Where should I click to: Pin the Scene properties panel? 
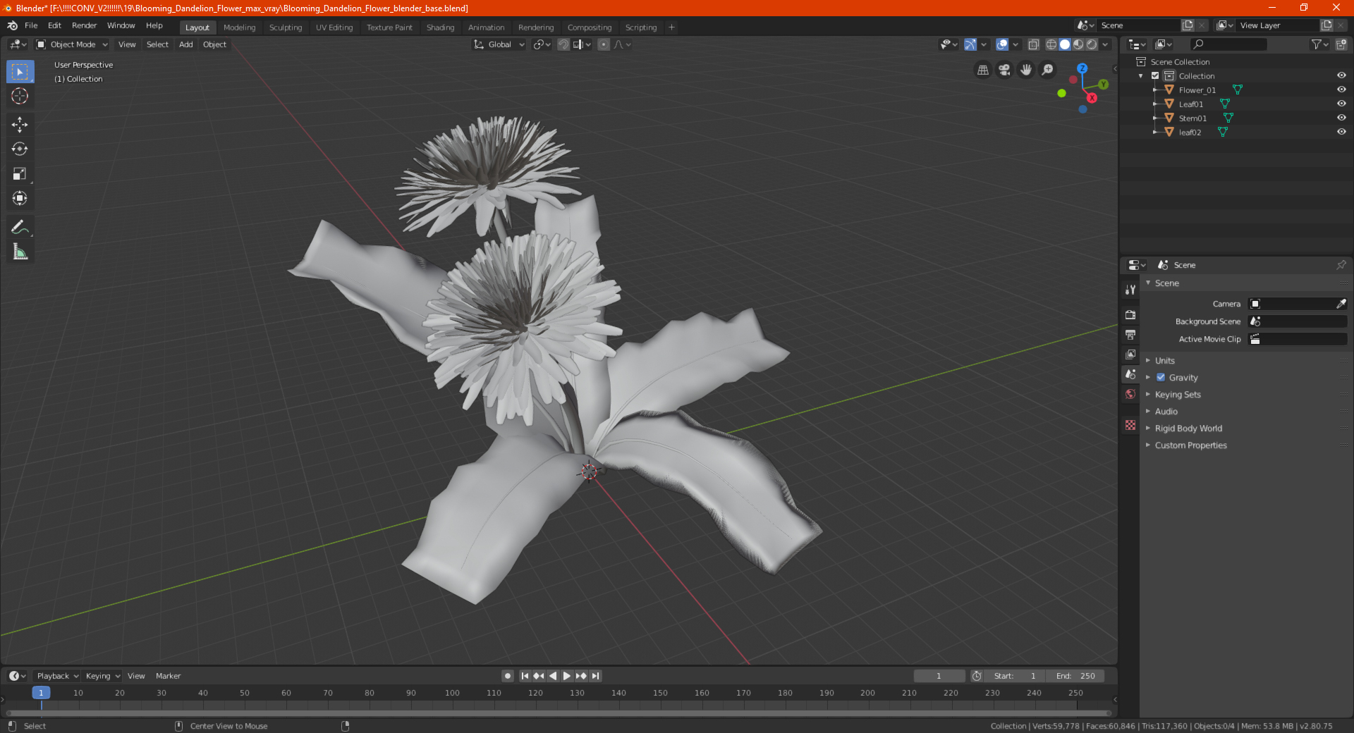1341,265
